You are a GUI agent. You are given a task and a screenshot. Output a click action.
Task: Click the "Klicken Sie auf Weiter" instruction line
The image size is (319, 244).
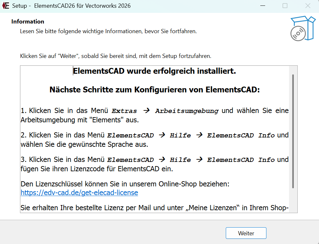point(115,56)
